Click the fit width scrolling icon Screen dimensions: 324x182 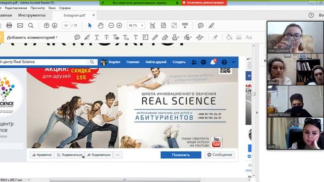pyautogui.click(x=152, y=25)
